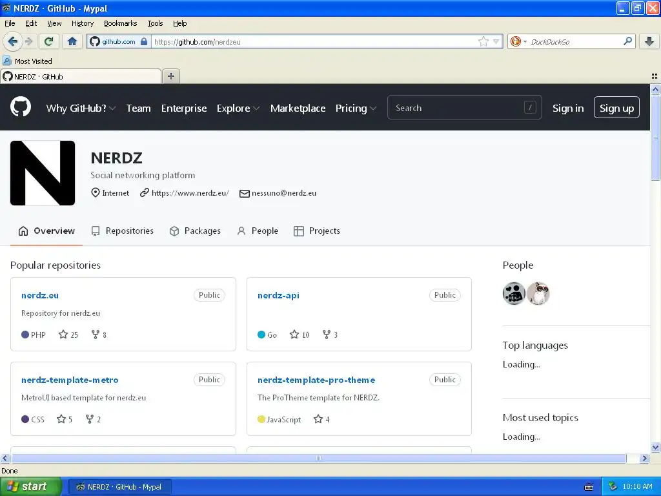This screenshot has width=661, height=496.
Task: Open the nerdz-api repository link
Action: [278, 295]
